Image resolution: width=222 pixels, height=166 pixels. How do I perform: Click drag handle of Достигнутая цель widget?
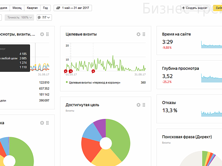[144, 105]
